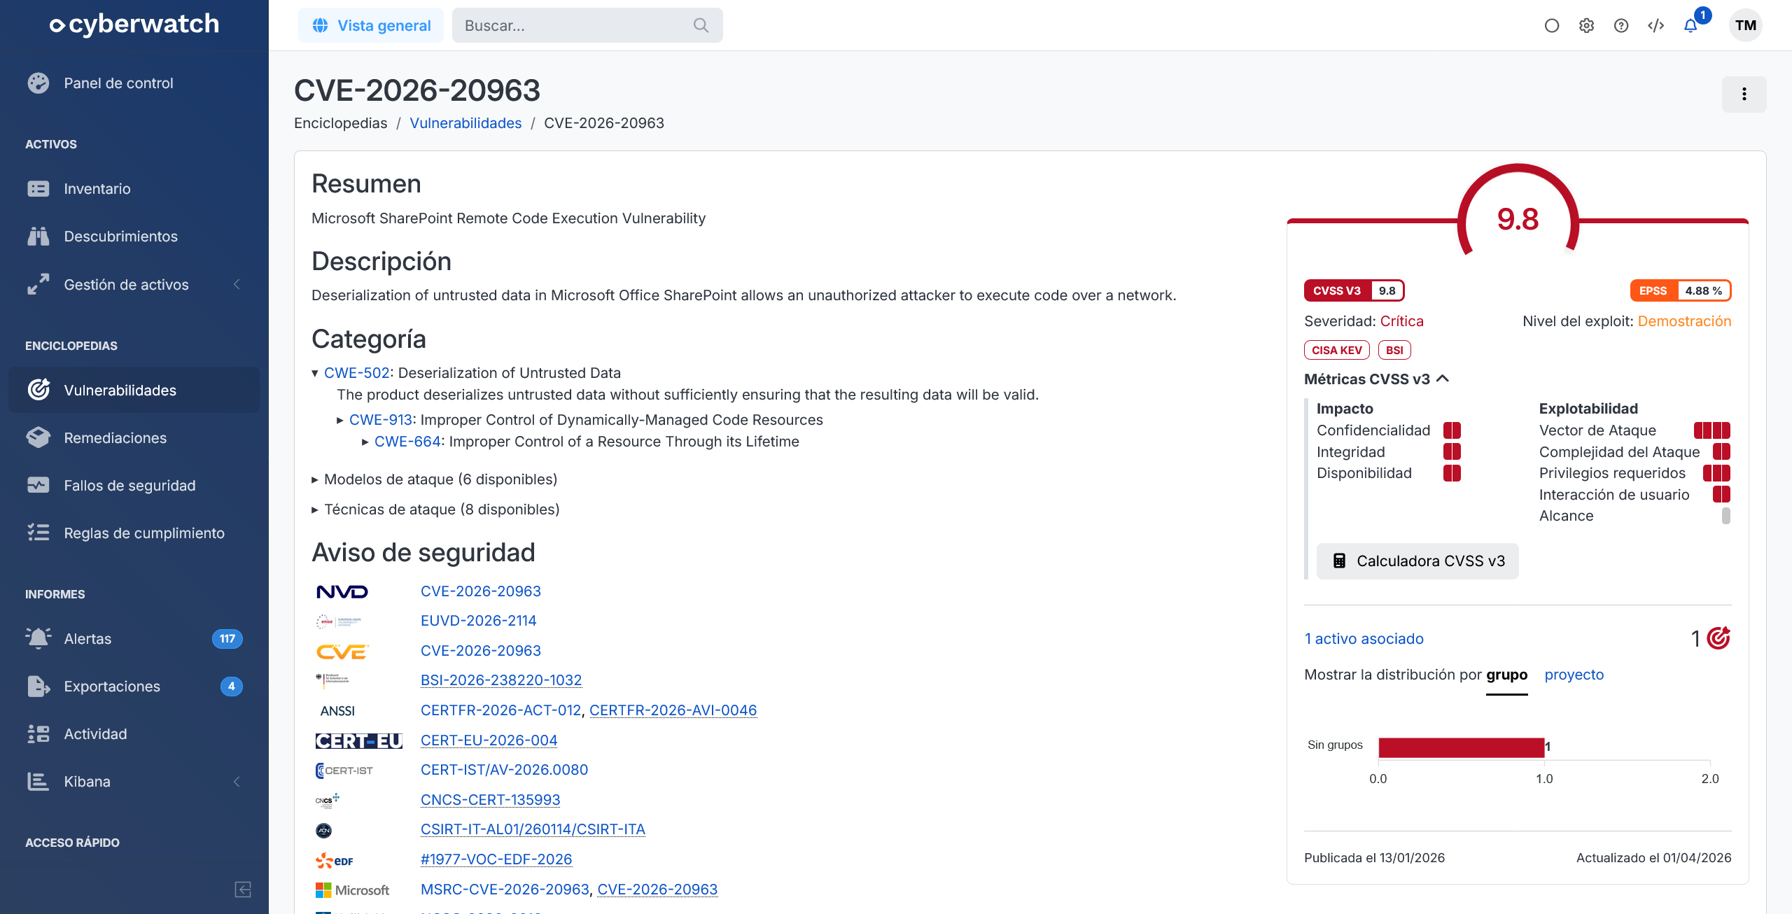The width and height of the screenshot is (1792, 914).
Task: Open the API code brackets icon
Action: pyautogui.click(x=1655, y=26)
